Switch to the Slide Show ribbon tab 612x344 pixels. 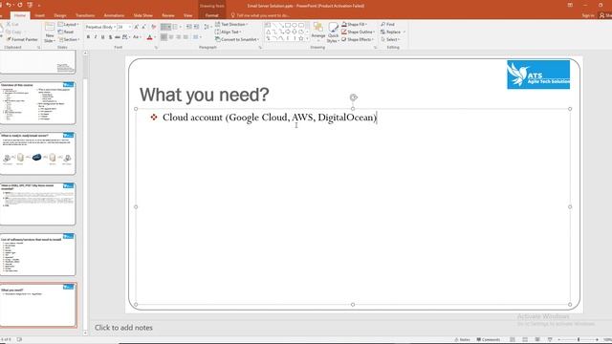point(142,15)
